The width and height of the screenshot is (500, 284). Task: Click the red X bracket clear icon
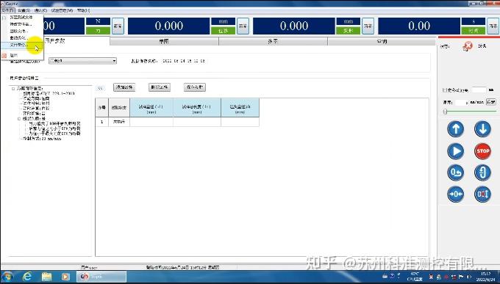(482, 194)
